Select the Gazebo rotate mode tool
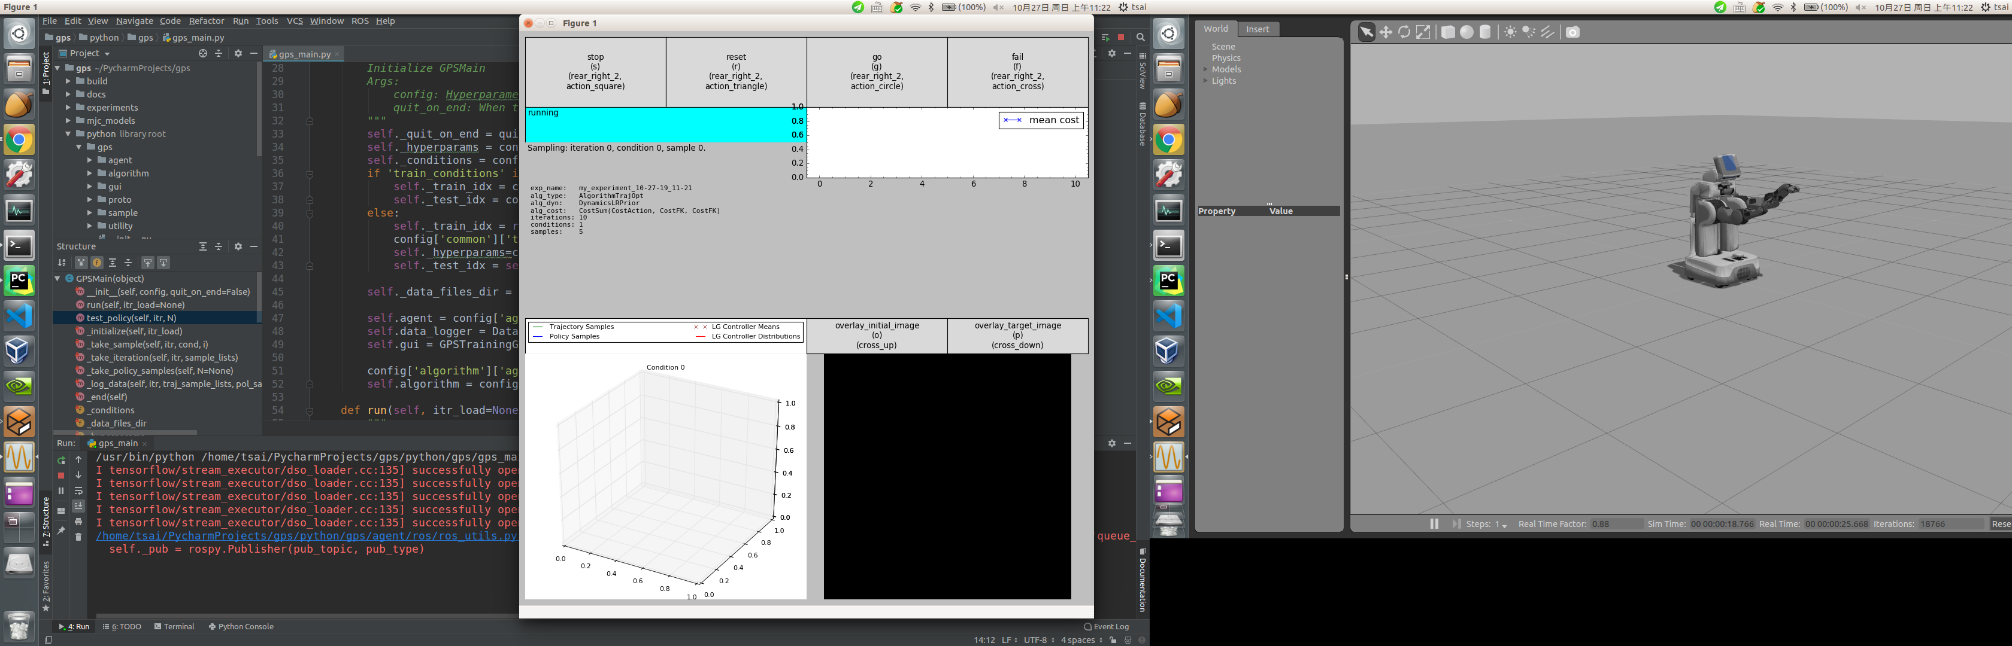The image size is (2012, 646). [x=1404, y=32]
